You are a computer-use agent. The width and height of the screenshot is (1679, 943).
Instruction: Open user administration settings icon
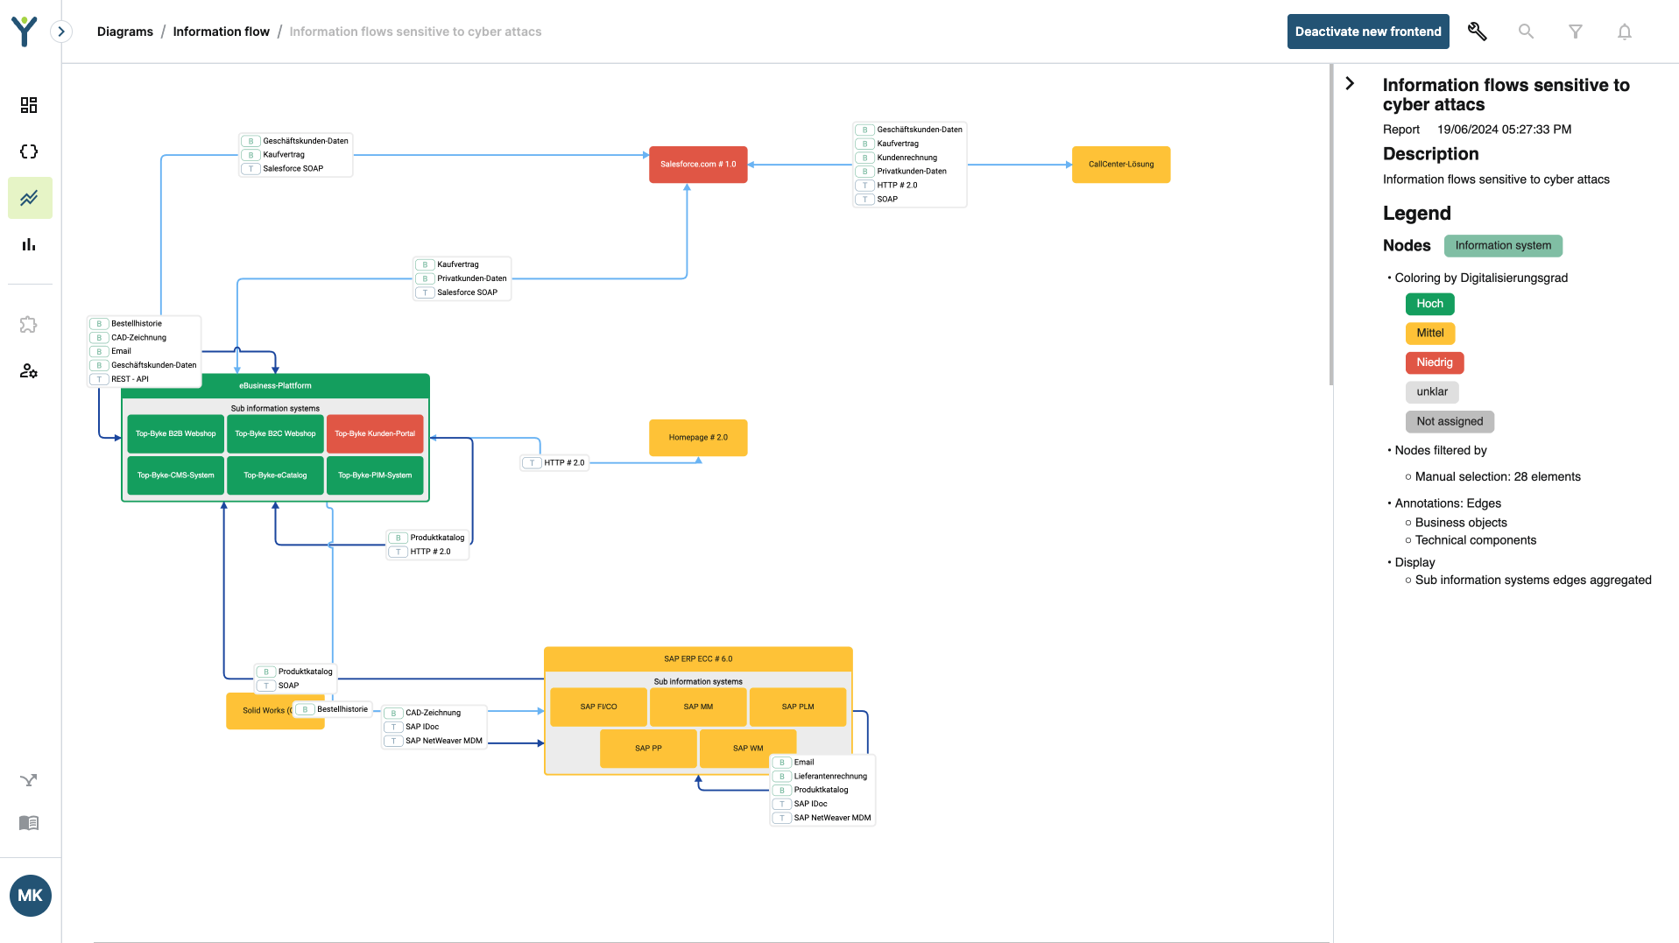[29, 371]
